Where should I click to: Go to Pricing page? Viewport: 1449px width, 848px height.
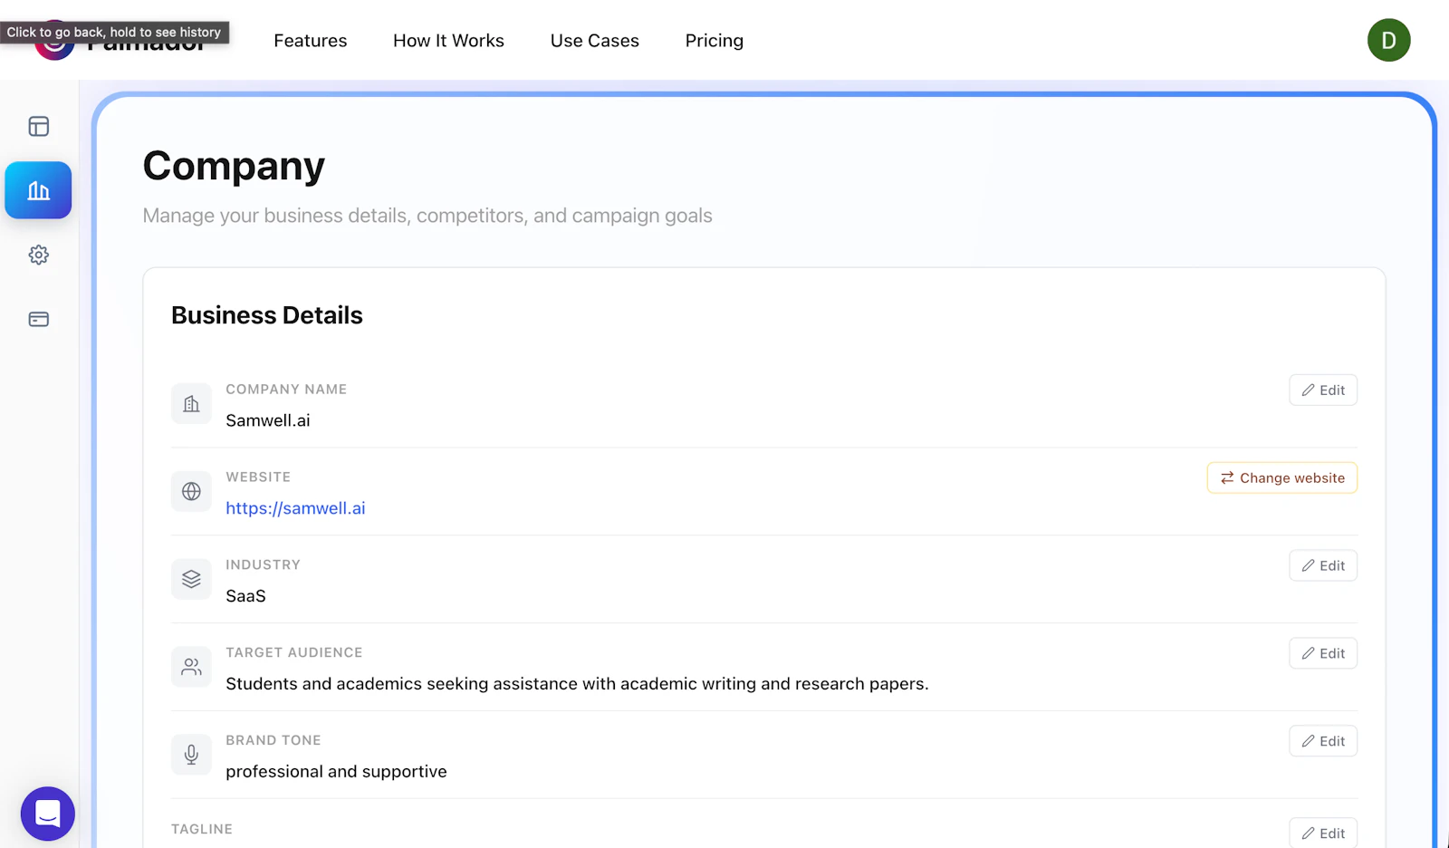pos(715,41)
